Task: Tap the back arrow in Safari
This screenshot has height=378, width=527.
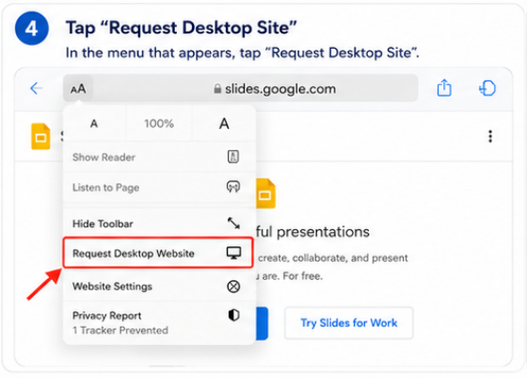Action: [x=36, y=89]
